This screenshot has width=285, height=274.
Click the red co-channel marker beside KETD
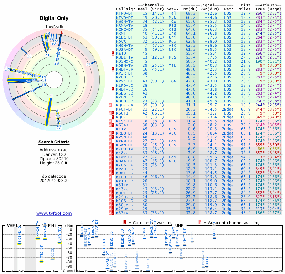[x=113, y=54]
